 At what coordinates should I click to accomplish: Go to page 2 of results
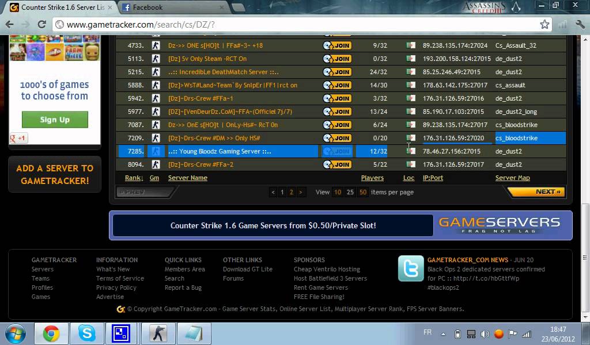[x=291, y=192]
